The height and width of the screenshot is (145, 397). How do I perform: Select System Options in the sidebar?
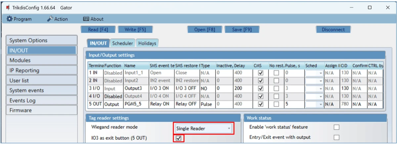(41, 40)
